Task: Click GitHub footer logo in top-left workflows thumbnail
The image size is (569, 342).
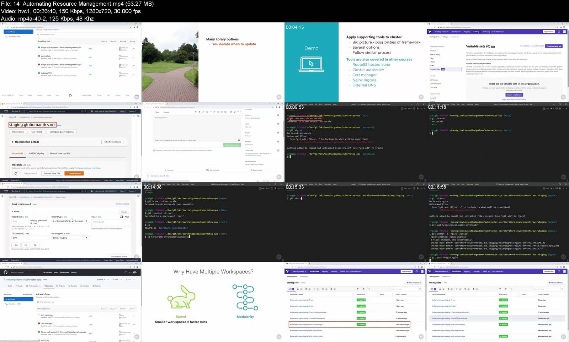Action: click(70, 95)
